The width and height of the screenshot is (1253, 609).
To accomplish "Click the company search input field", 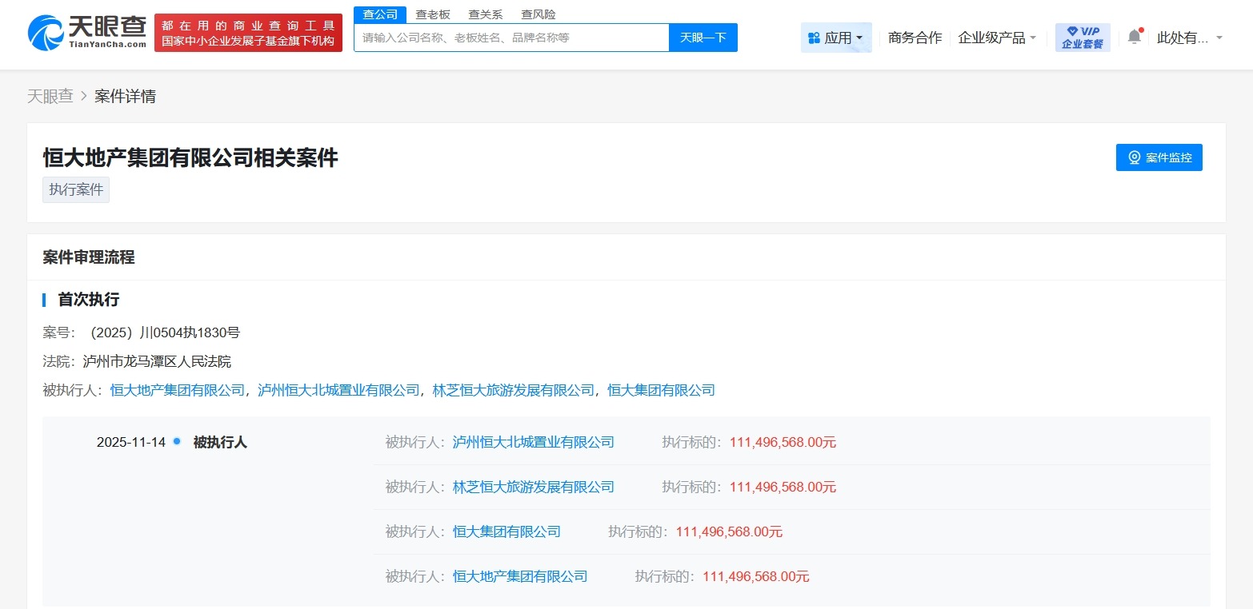I will [511, 37].
